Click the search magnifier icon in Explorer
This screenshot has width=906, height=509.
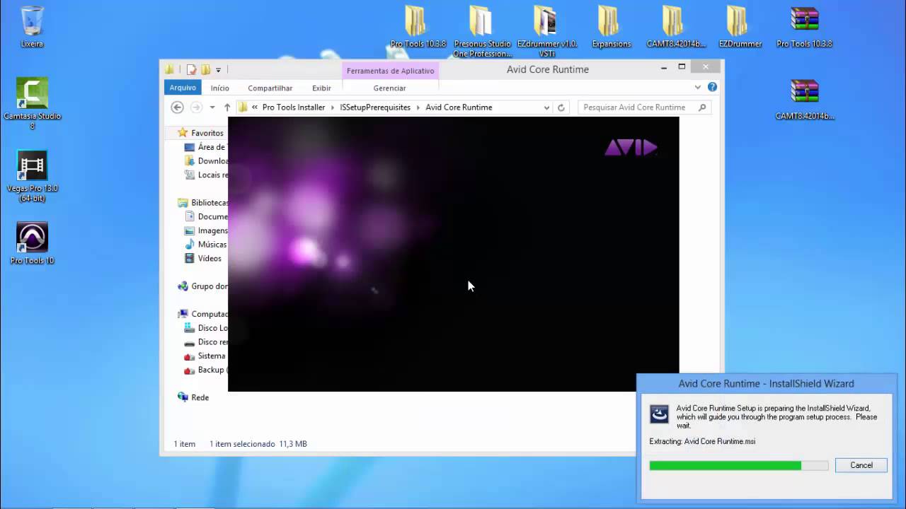tap(702, 107)
